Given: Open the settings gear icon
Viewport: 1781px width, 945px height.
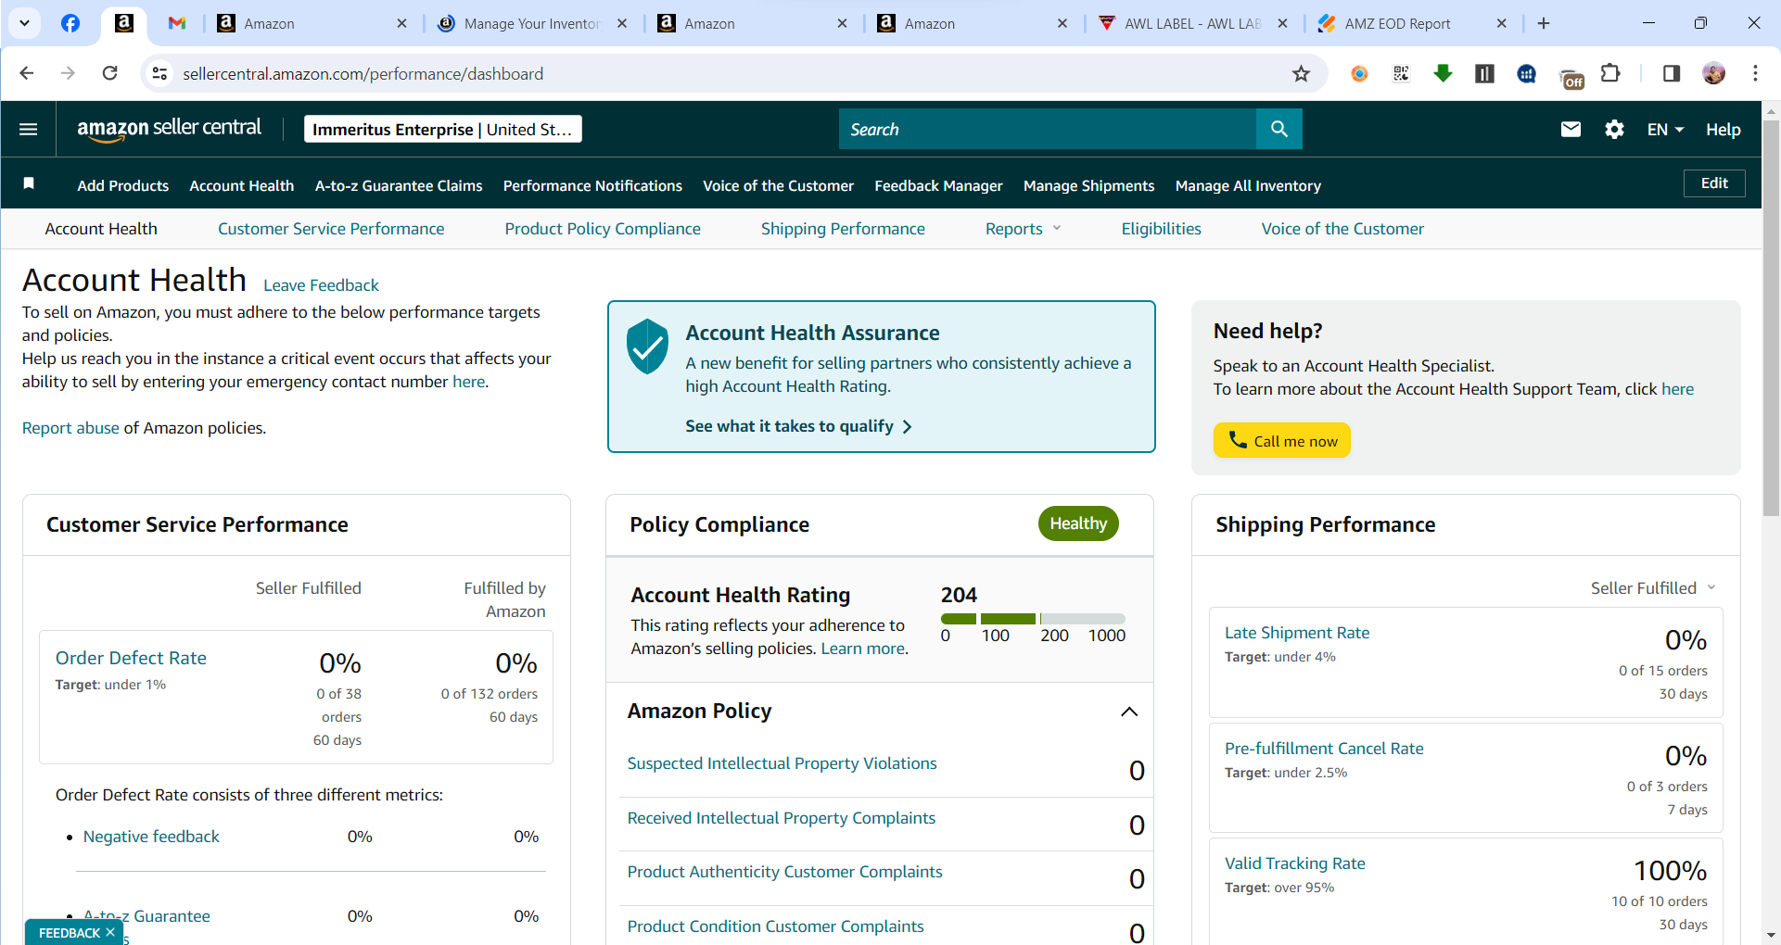Looking at the screenshot, I should [1614, 129].
